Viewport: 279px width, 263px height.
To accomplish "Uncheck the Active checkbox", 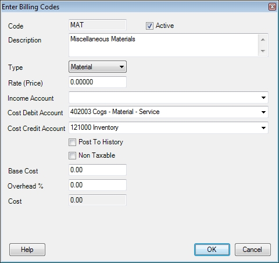I will coord(149,26).
